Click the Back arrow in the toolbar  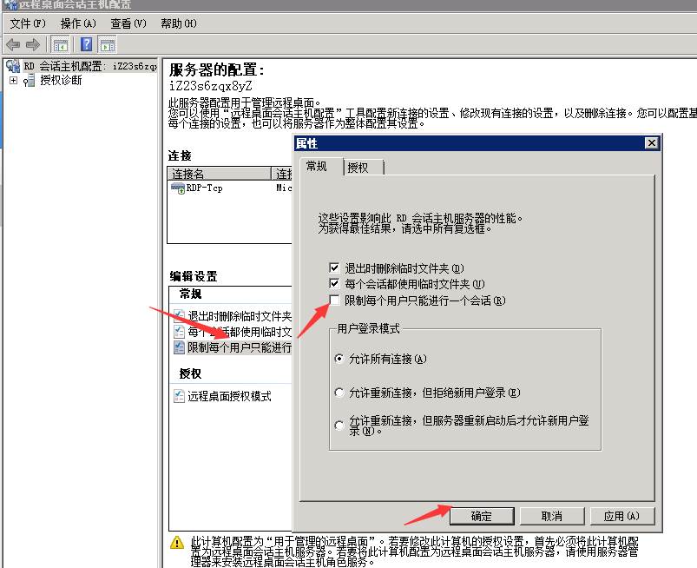click(x=13, y=44)
